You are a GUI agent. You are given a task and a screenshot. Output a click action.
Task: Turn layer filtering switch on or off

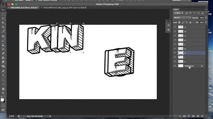[206, 13]
